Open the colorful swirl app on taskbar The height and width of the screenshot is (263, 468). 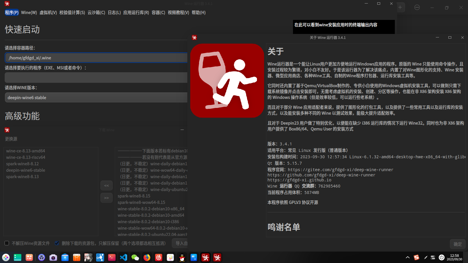[x=170, y=257]
